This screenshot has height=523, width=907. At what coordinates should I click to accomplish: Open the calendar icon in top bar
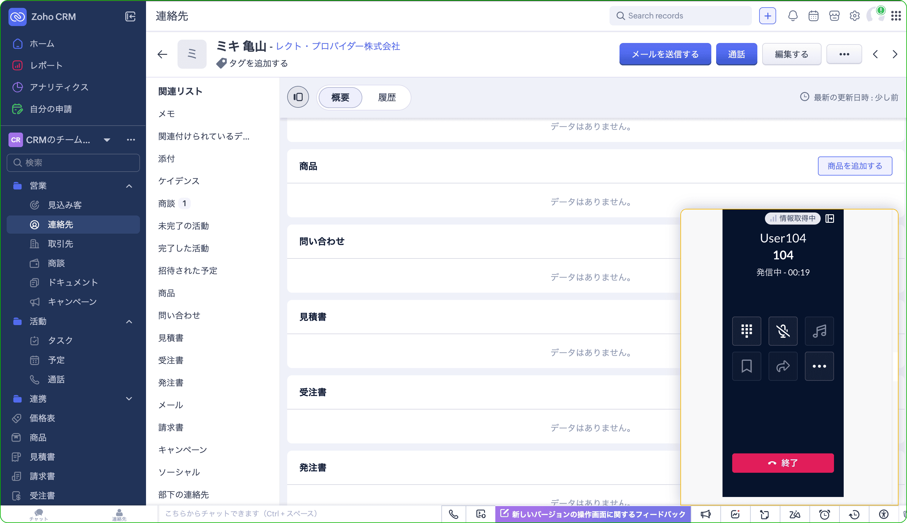tap(813, 16)
